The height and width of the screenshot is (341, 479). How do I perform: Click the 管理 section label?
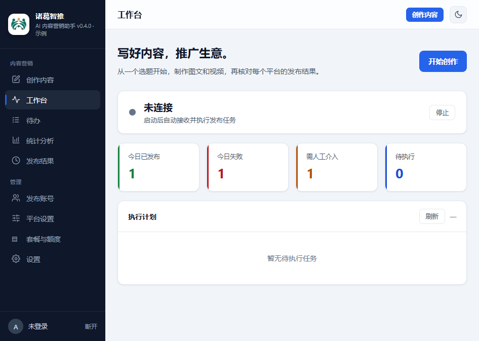[16, 182]
